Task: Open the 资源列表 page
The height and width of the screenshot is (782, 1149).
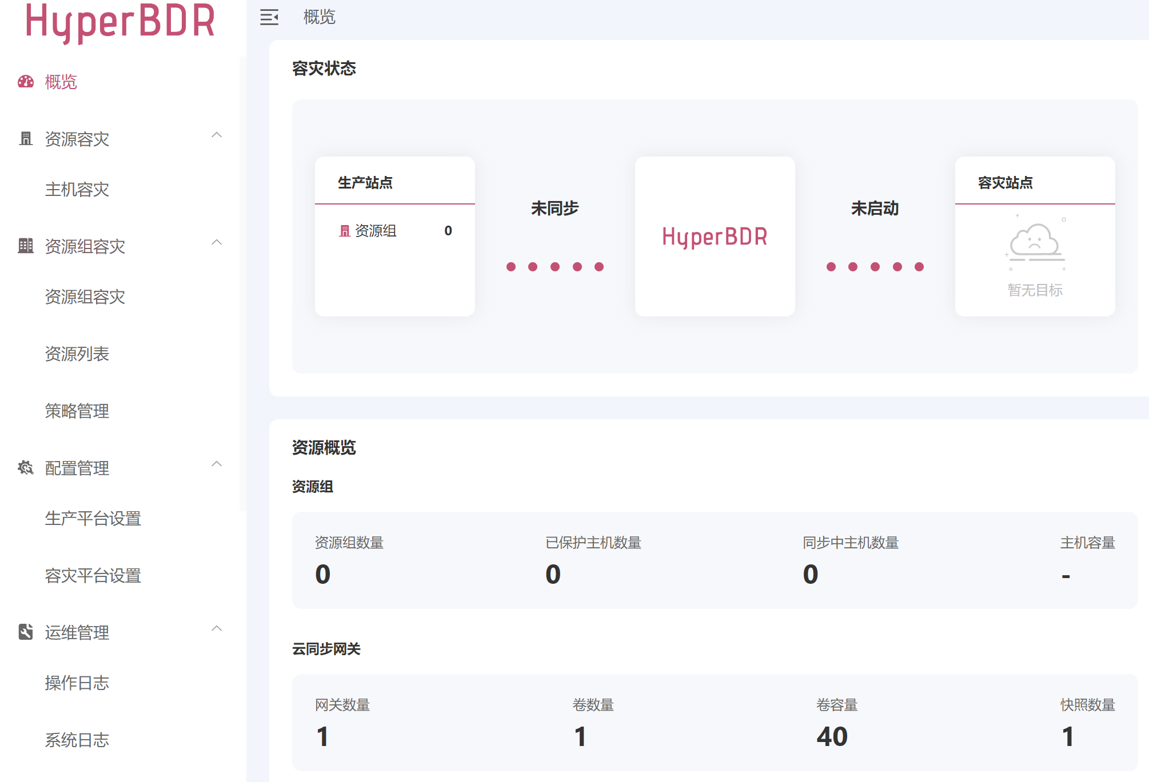Action: click(77, 354)
